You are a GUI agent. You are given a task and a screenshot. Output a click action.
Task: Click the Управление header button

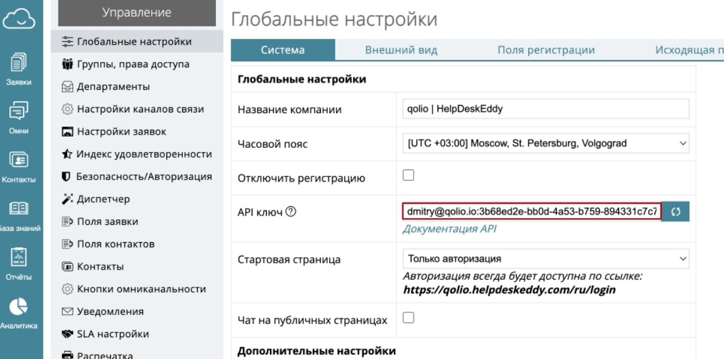[136, 13]
